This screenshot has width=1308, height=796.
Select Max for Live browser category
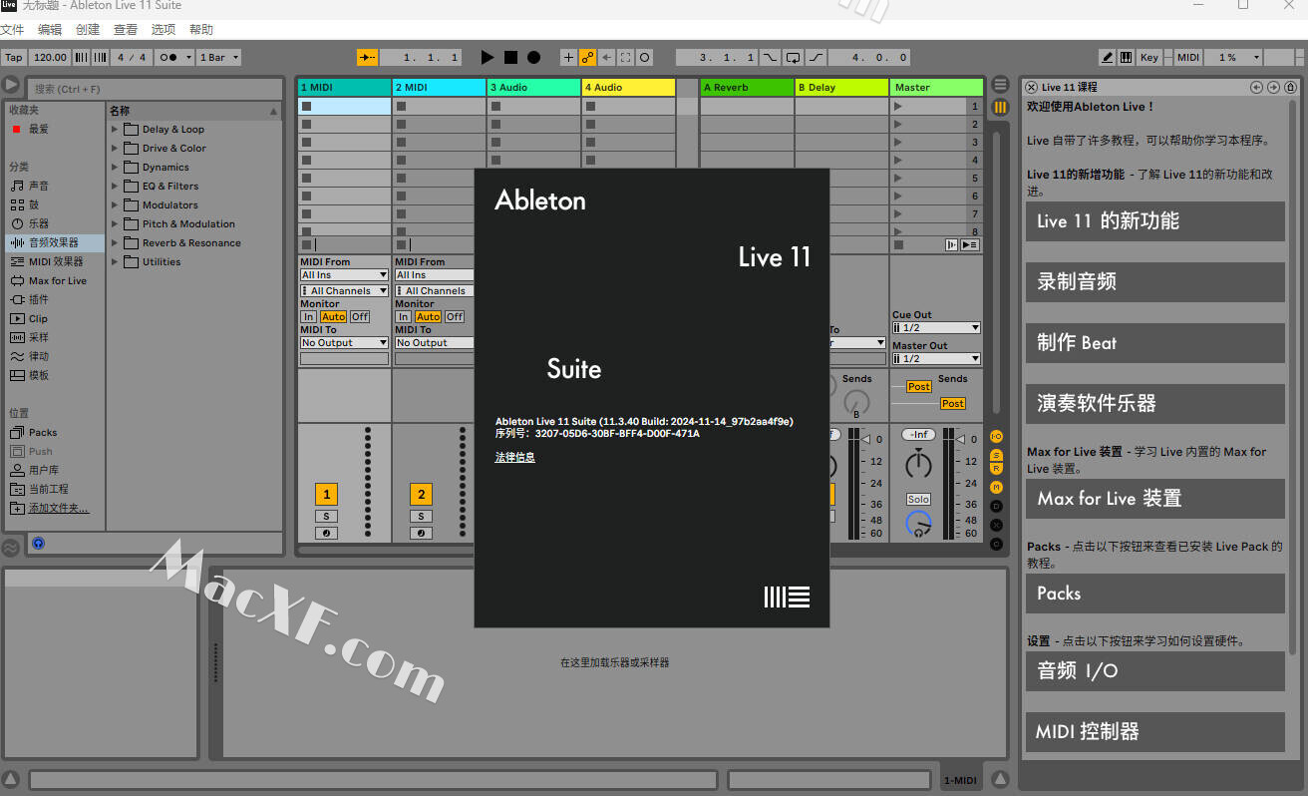54,280
